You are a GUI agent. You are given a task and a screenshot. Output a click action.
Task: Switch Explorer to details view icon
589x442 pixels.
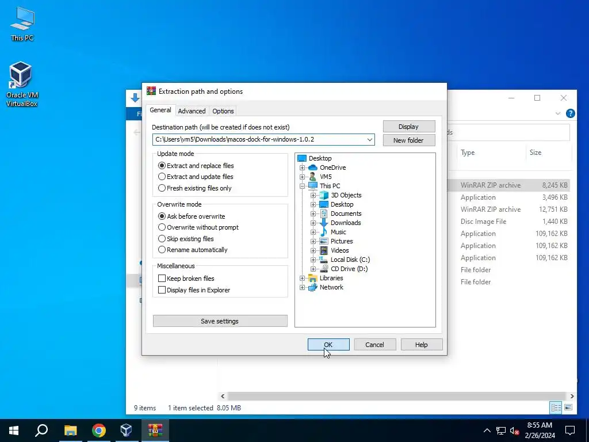[x=556, y=407]
